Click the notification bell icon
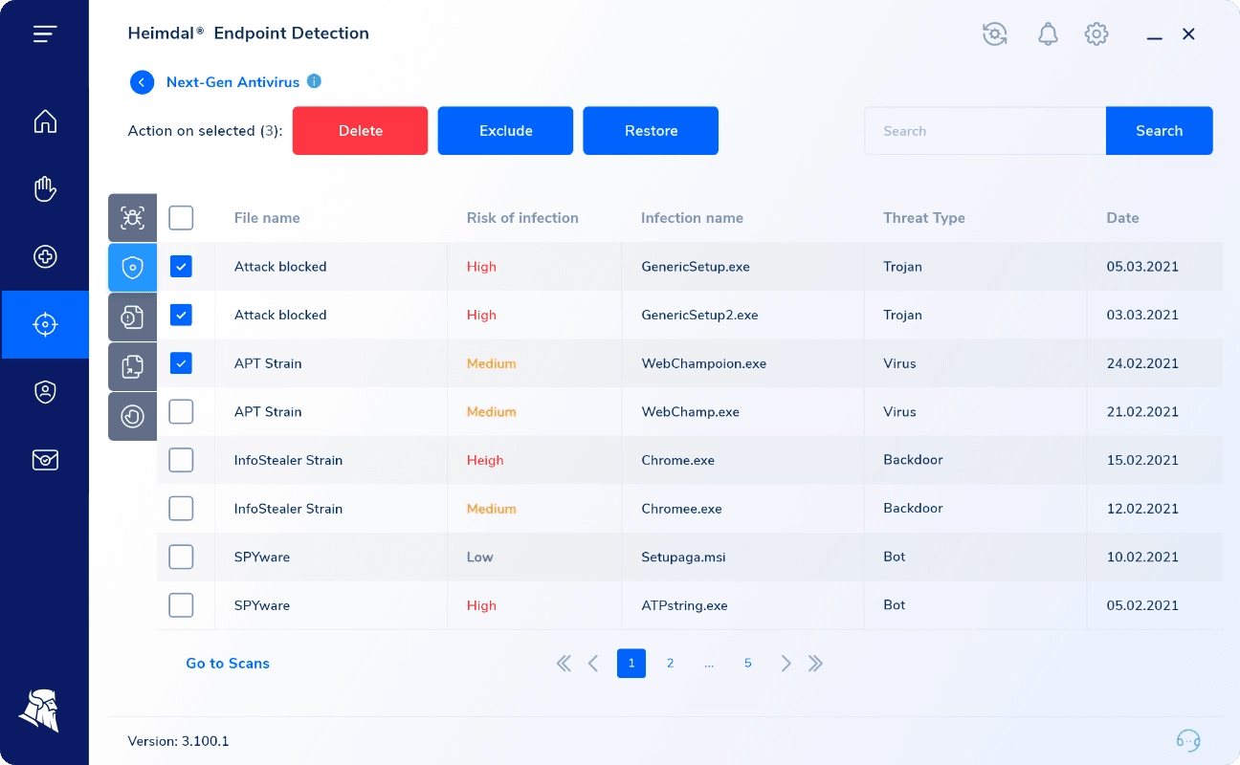Image resolution: width=1240 pixels, height=765 pixels. [1048, 34]
